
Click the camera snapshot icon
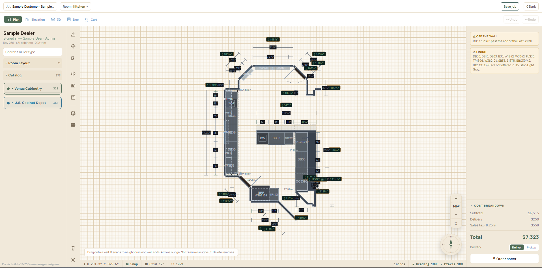73,85
